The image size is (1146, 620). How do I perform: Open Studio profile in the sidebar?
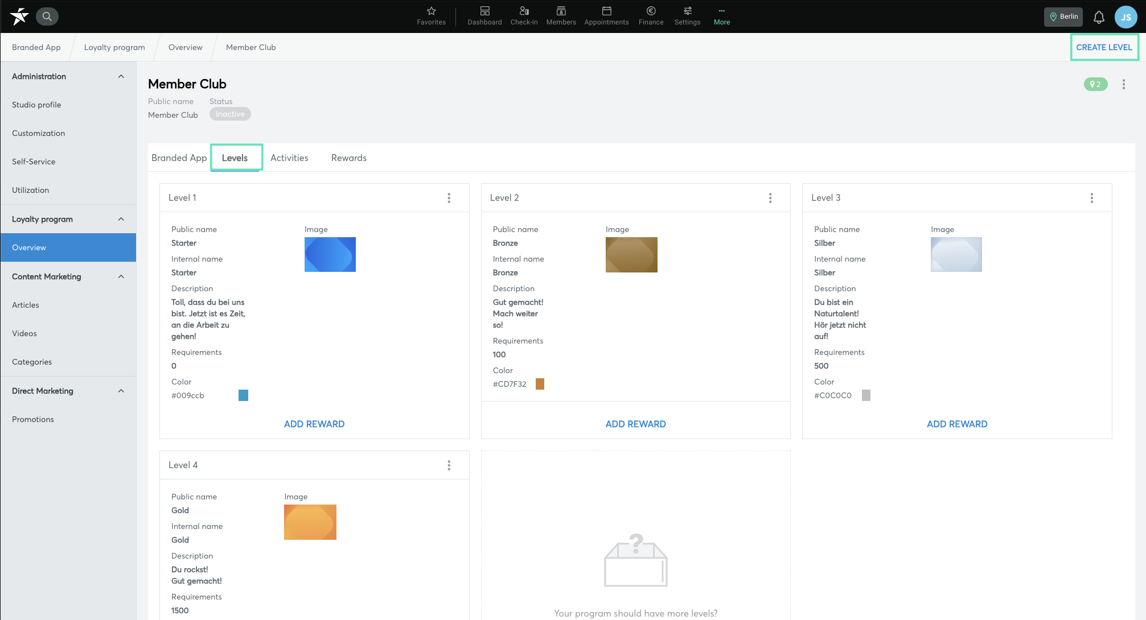click(68, 105)
